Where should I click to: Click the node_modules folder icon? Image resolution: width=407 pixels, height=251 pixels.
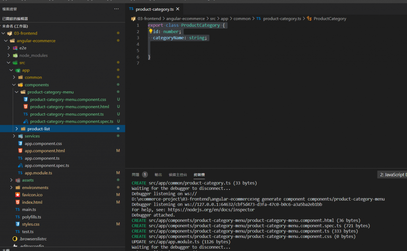coord(16,56)
